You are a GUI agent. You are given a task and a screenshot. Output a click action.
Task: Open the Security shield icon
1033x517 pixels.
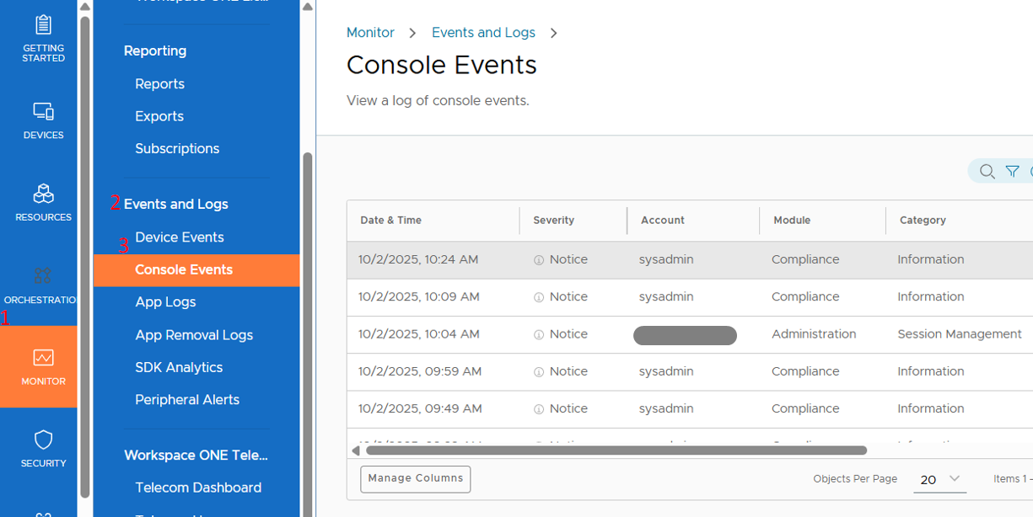coord(43,440)
